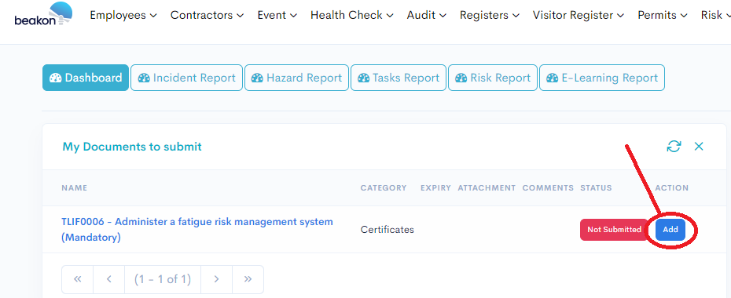Switch to the Incident Report tab
This screenshot has height=298, width=731.
[x=186, y=78]
